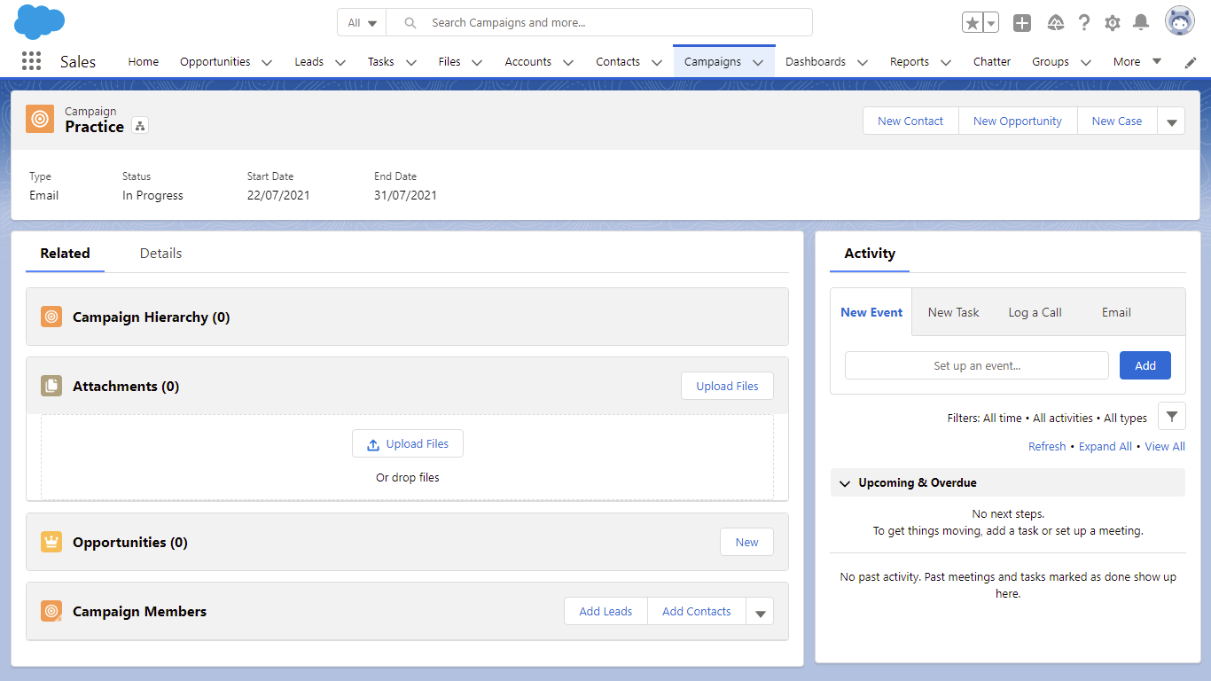Screen dimensions: 1211x681
Task: Click the Refresh activity link
Action: pos(1047,447)
